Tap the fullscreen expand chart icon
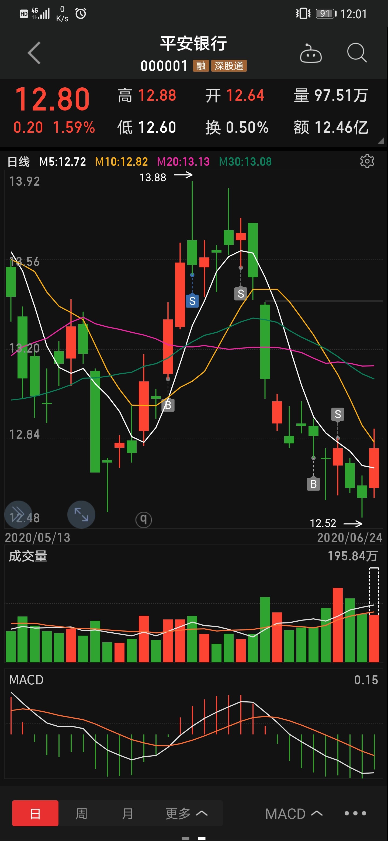Viewport: 388px width, 841px height. pos(81,515)
